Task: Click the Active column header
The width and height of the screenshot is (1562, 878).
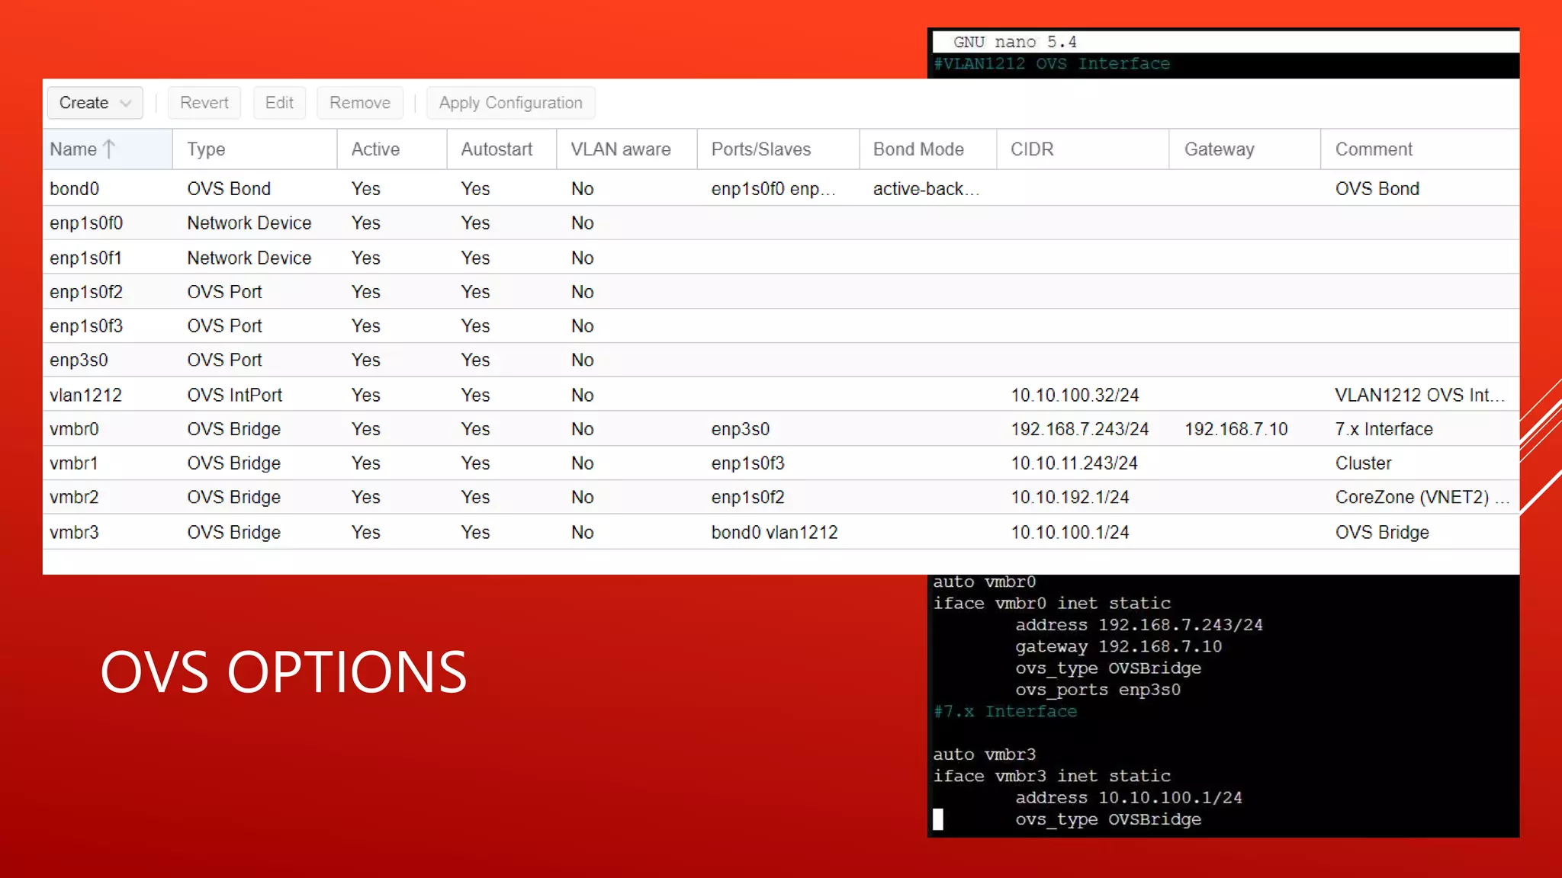Action: coord(375,149)
